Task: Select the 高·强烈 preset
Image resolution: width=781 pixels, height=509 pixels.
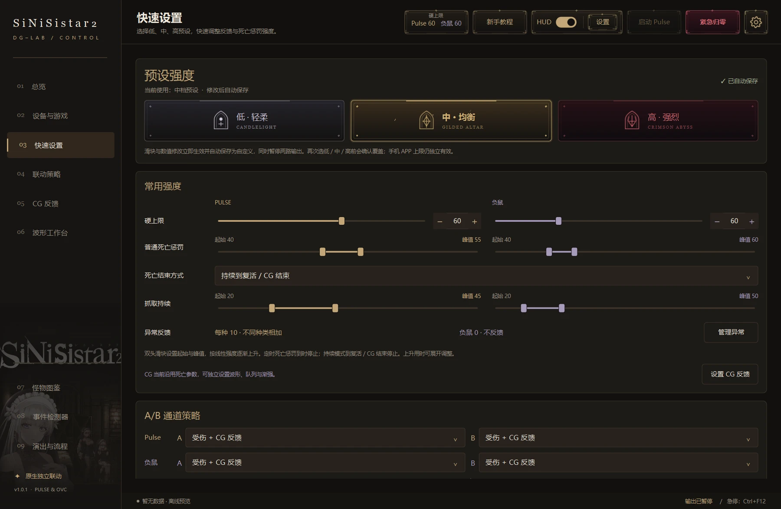Action: click(658, 120)
